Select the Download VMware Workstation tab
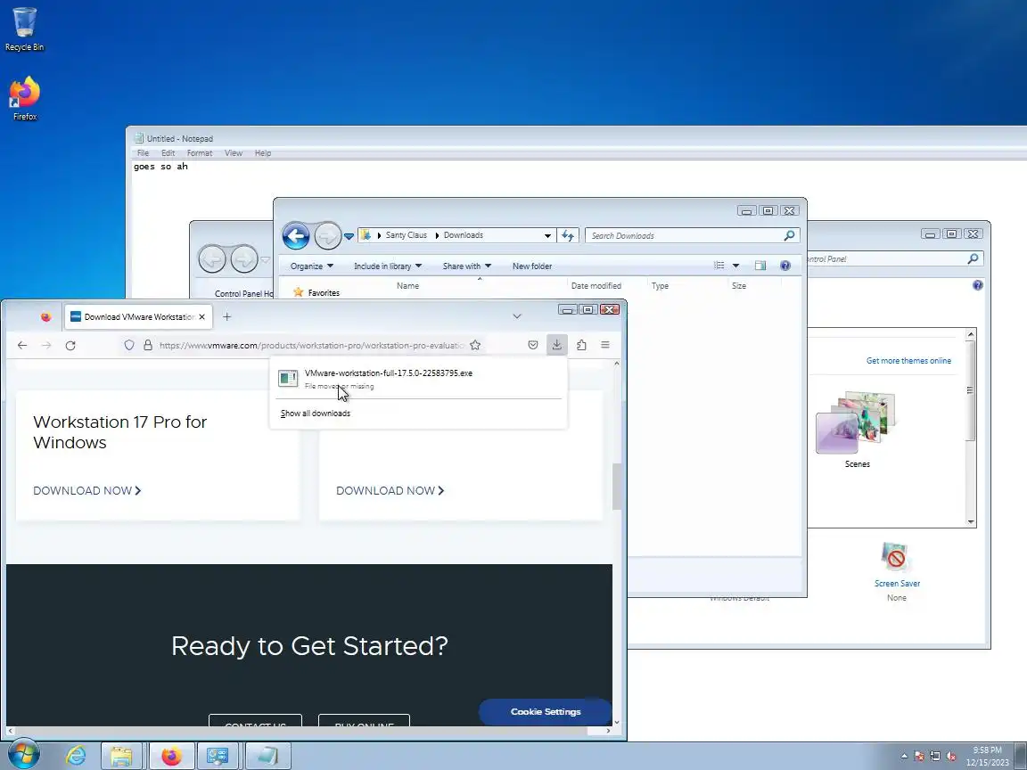 [137, 317]
